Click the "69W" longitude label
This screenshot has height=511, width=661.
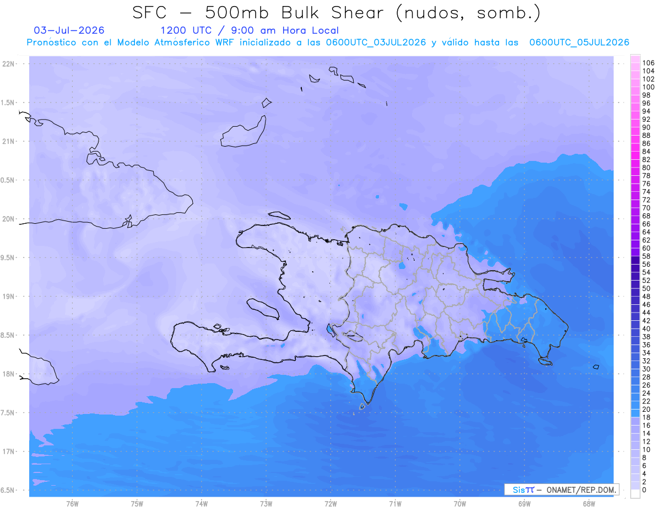[x=524, y=503]
